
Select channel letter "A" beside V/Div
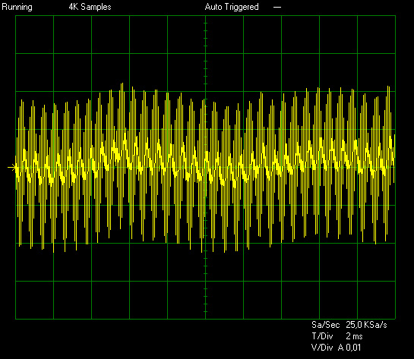coord(340,348)
